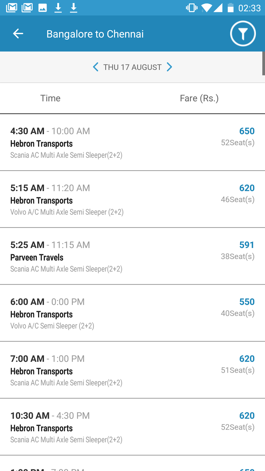Viewport: 265px width, 471px height.
Task: Select the 7:00 AM Hebron Transports bus
Action: pos(132,370)
